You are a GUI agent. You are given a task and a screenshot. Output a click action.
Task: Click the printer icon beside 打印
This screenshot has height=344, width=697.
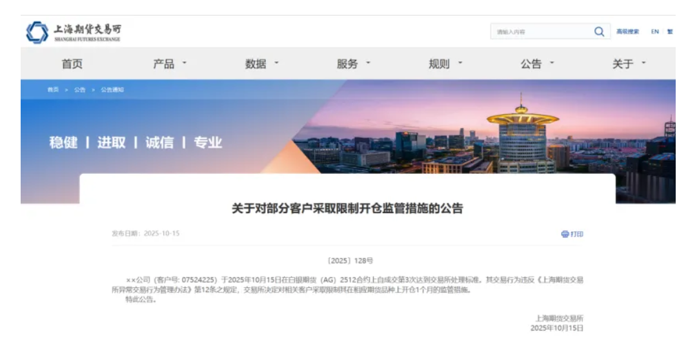click(x=565, y=234)
